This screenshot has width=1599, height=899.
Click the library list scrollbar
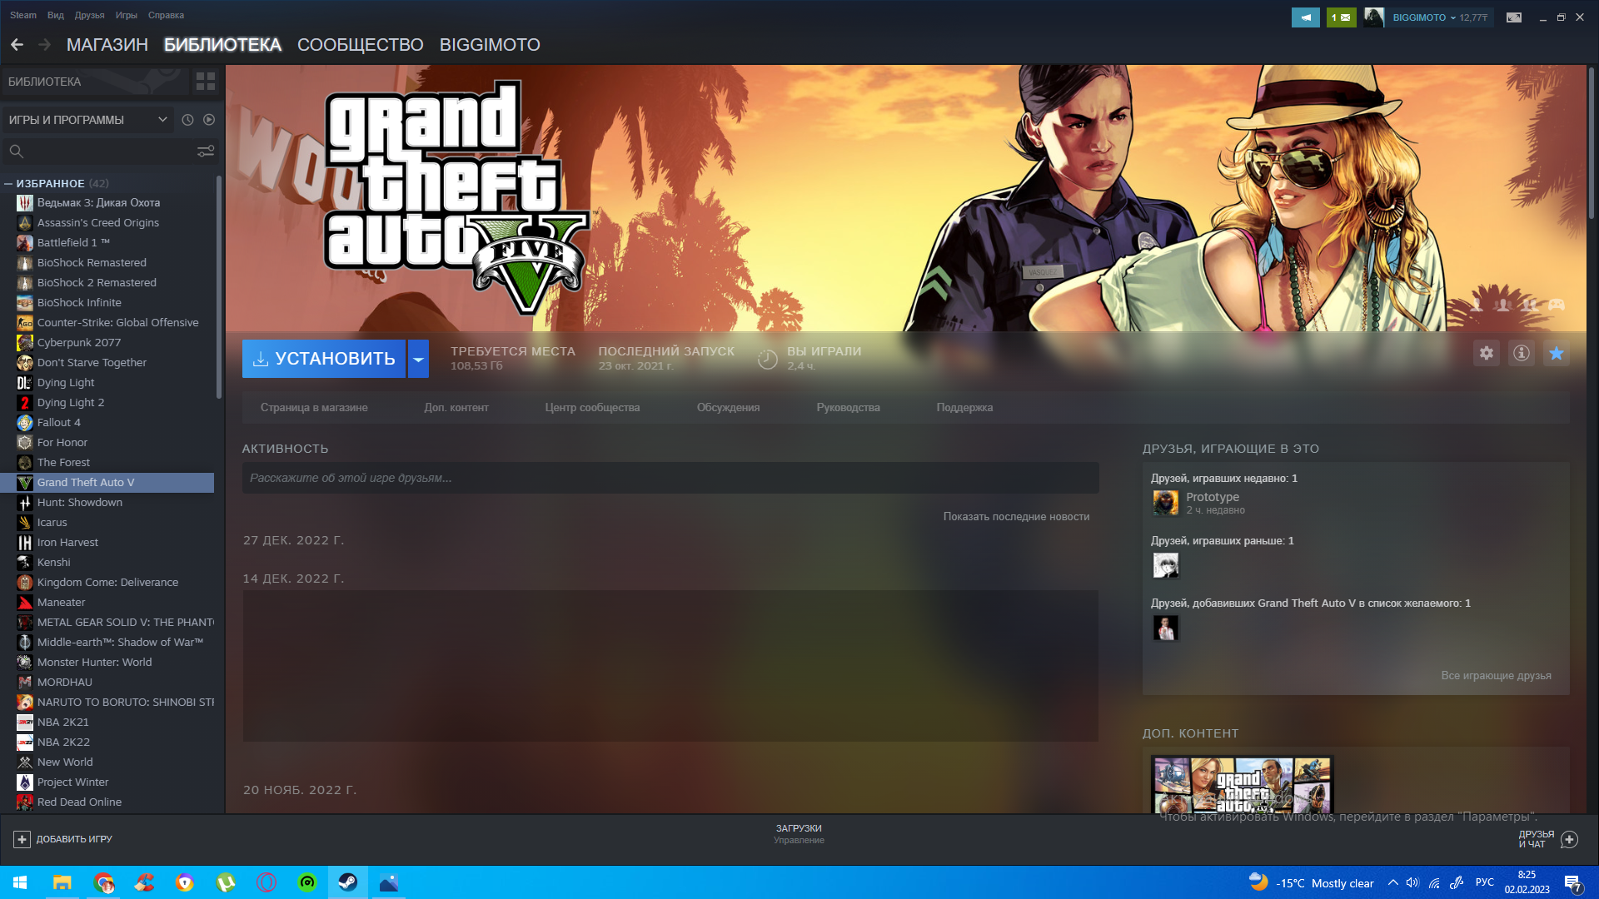[219, 287]
